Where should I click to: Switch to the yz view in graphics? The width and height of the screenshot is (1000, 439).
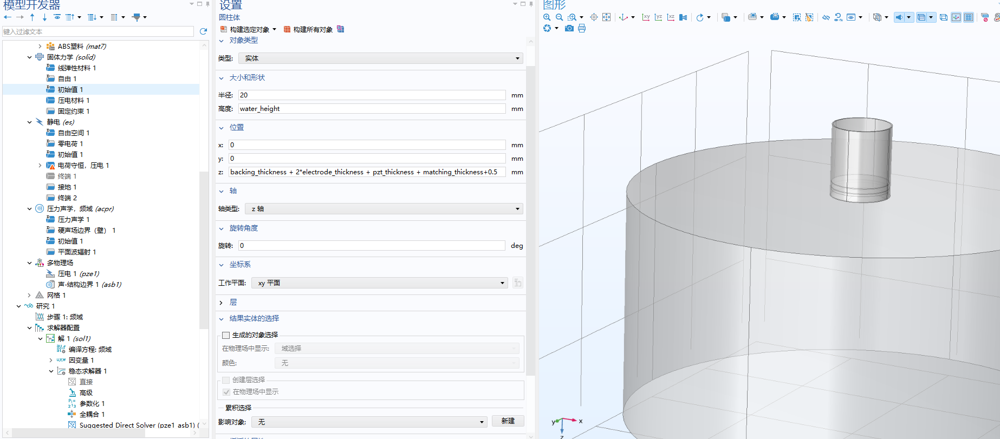coord(658,17)
